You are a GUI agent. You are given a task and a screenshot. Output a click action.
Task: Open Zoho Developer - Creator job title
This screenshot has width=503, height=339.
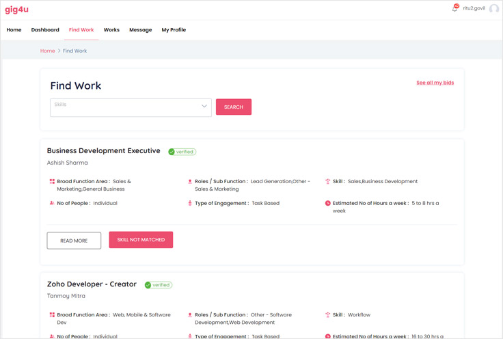tap(92, 284)
